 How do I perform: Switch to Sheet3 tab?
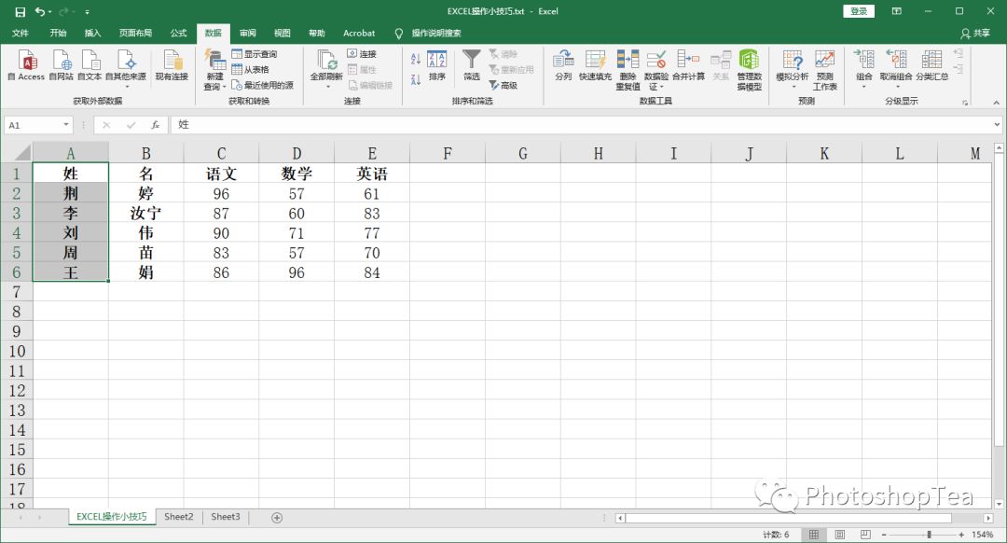point(226,517)
